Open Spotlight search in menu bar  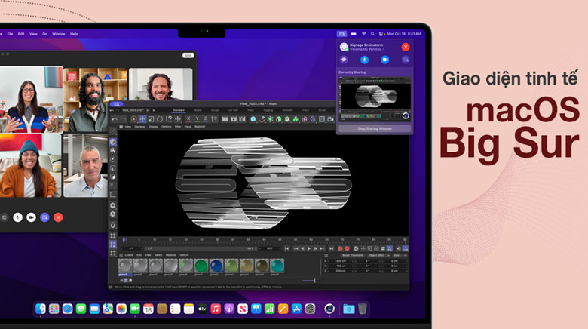pyautogui.click(x=372, y=34)
